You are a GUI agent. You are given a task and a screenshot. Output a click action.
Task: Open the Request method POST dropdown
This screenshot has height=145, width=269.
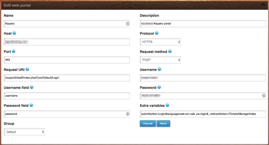160,60
